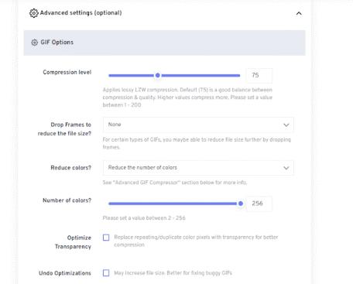Click the Optimize Transparency label
353x284 pixels.
pyautogui.click(x=73, y=242)
